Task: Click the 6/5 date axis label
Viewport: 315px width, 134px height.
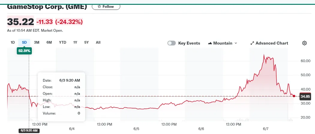Action: pyautogui.click(x=136, y=129)
